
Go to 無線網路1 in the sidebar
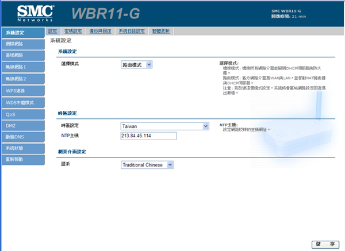click(x=23, y=67)
